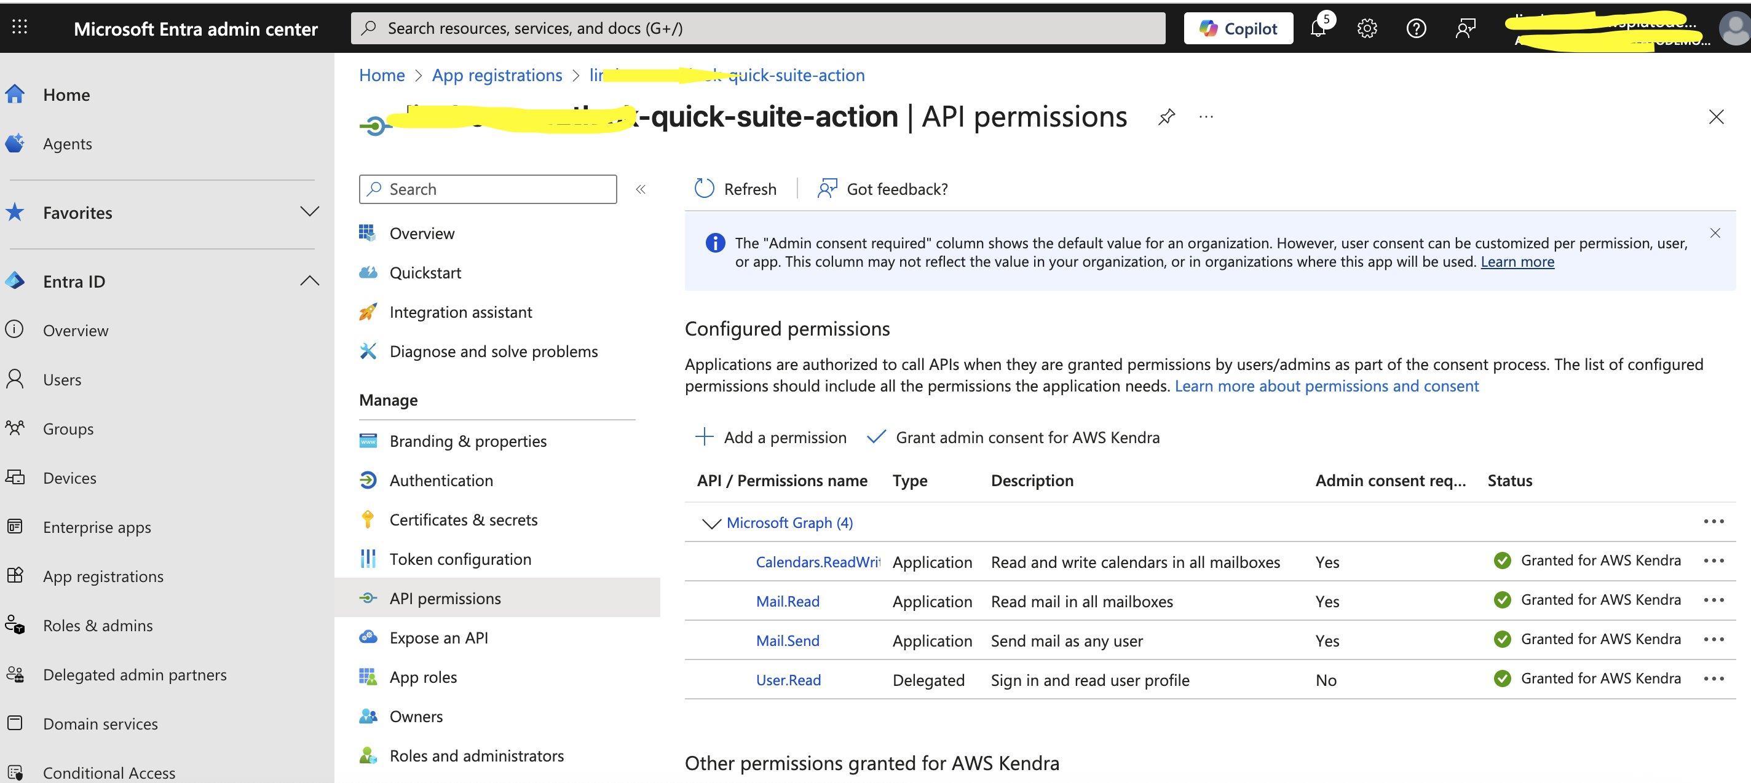Open Copilot from the top bar
Image resolution: width=1751 pixels, height=783 pixels.
[x=1238, y=28]
